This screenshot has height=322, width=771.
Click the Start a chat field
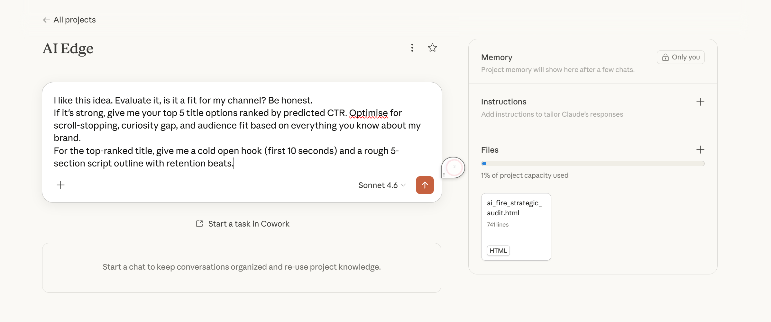pyautogui.click(x=242, y=267)
